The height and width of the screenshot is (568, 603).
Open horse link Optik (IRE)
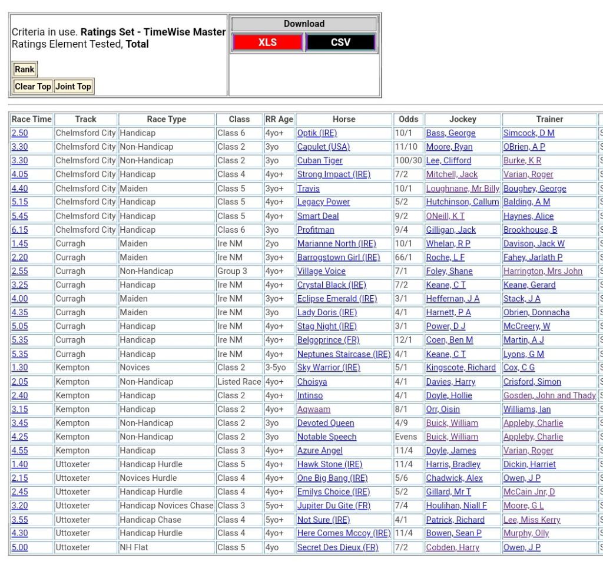[x=317, y=133]
